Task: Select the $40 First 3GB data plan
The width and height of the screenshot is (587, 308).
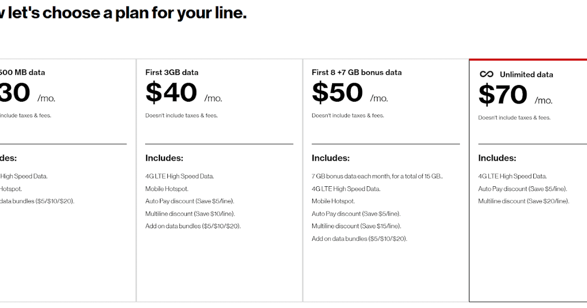Action: pos(219,181)
